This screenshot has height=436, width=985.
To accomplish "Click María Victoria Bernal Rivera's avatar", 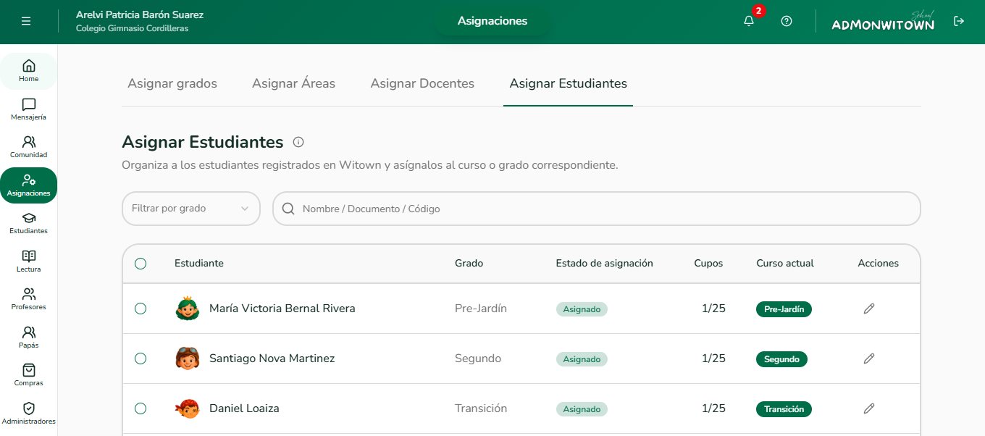I will click(x=188, y=309).
